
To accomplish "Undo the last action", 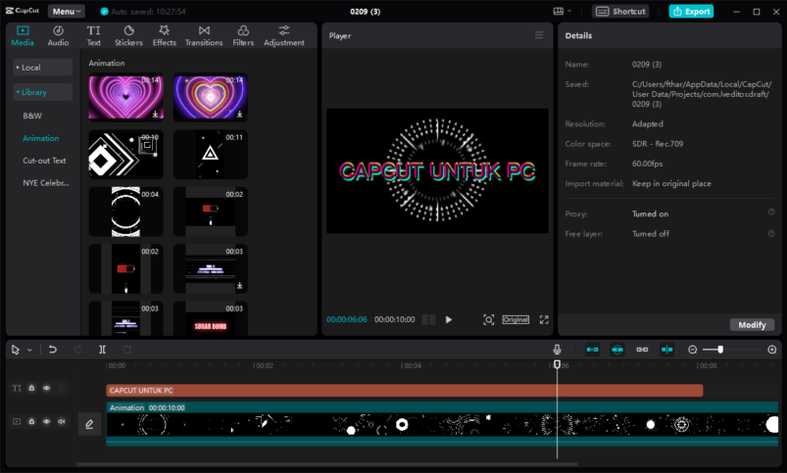I will pos(53,350).
